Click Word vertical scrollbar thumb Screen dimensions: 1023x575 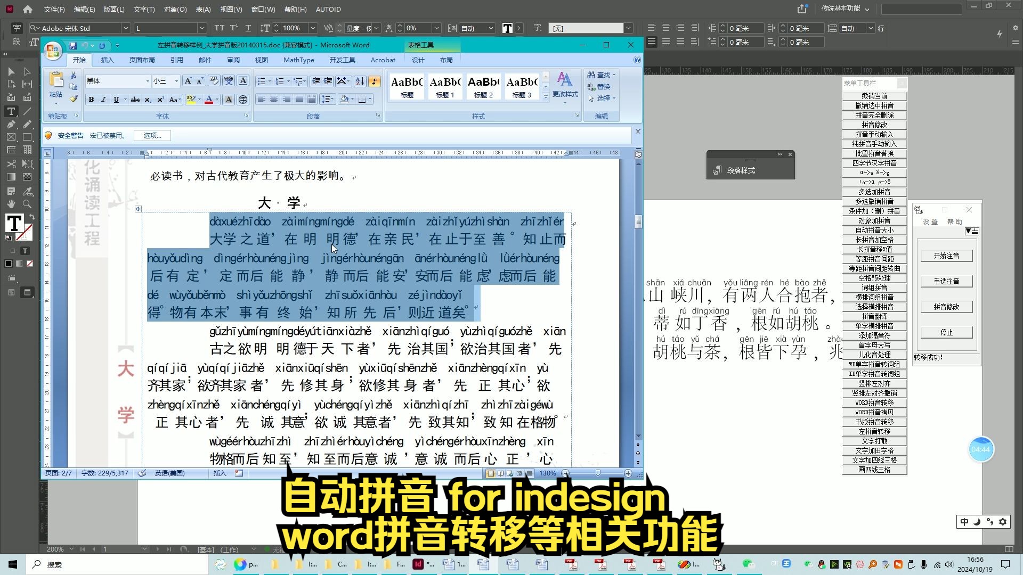point(638,221)
